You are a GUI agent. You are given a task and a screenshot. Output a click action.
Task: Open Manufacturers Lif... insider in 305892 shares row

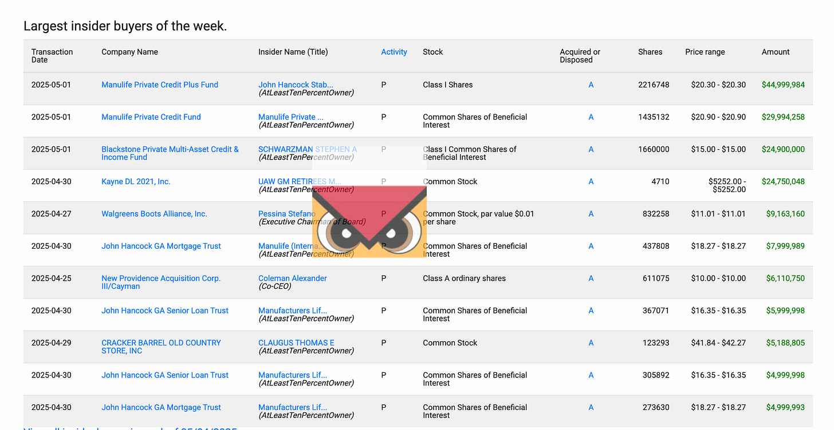pos(293,376)
